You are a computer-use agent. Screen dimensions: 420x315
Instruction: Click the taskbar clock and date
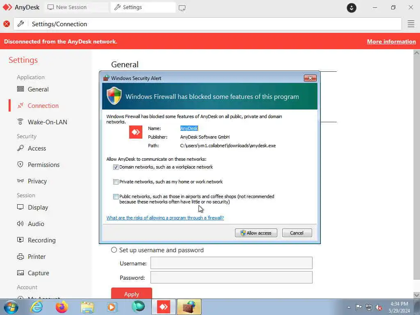point(399,307)
